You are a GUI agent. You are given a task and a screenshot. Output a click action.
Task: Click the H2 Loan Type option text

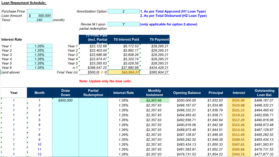(174, 16)
